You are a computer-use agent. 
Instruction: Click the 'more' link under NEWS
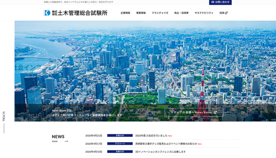(x=55, y=141)
